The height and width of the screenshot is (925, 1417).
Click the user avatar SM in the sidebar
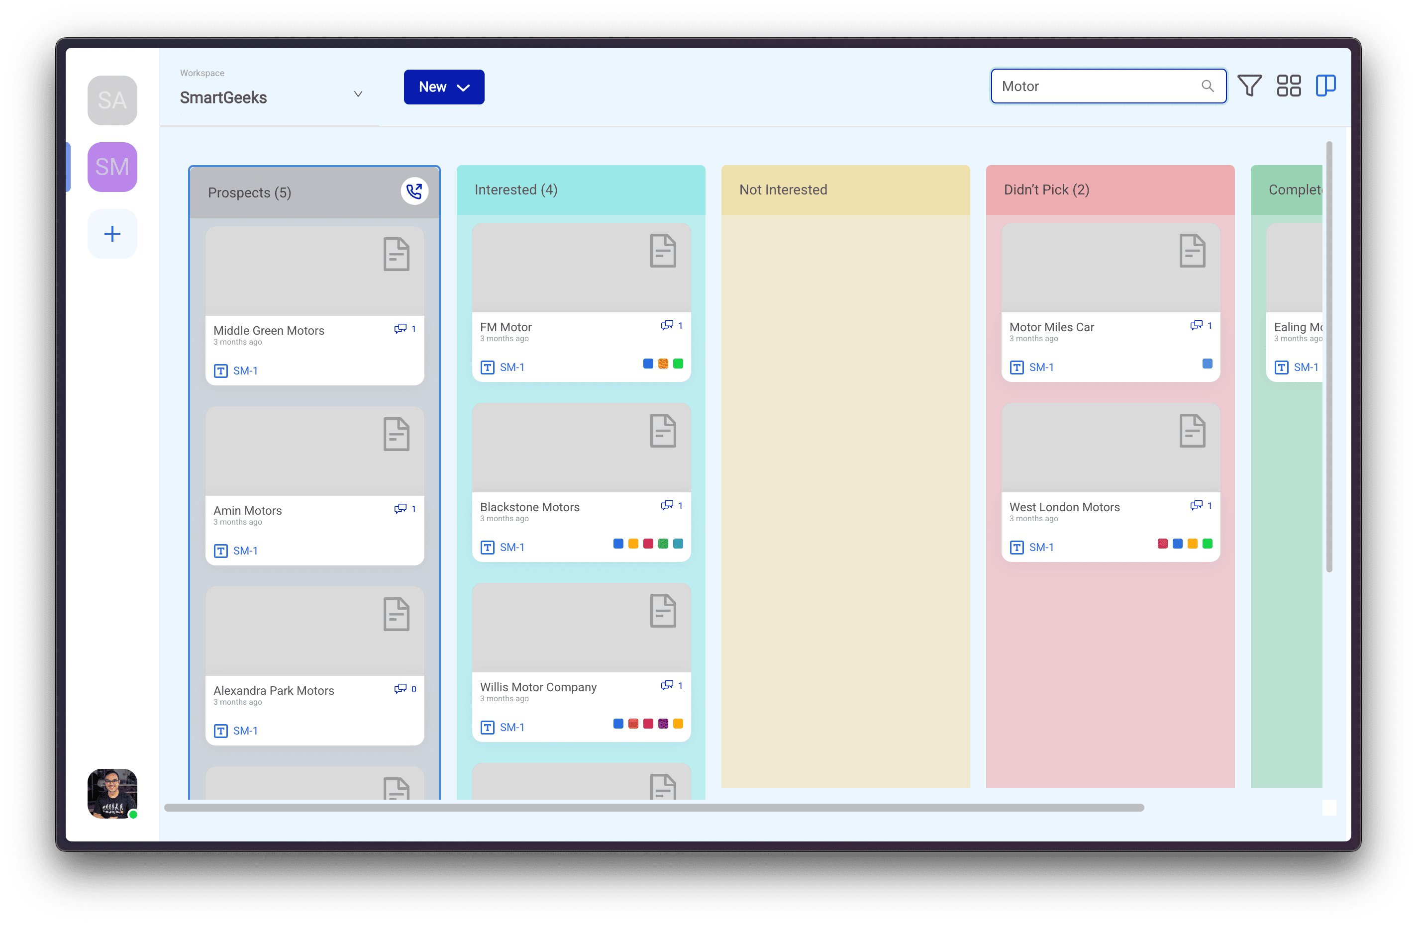pos(111,167)
